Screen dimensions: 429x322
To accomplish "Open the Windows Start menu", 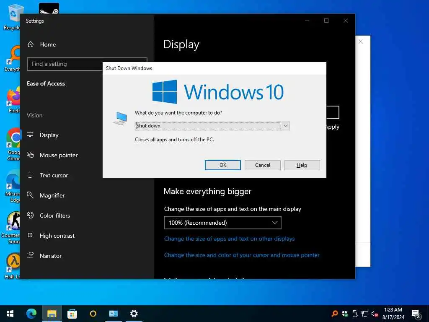I will 10,314.
